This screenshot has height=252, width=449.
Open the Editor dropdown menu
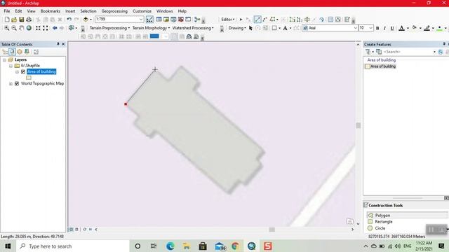(227, 20)
